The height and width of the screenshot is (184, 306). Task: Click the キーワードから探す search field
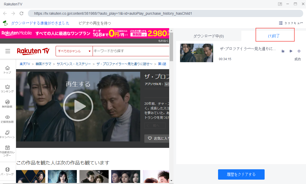[131, 51]
